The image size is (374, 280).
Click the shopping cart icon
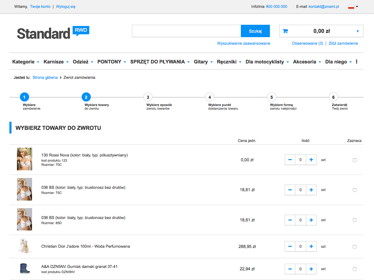click(285, 31)
